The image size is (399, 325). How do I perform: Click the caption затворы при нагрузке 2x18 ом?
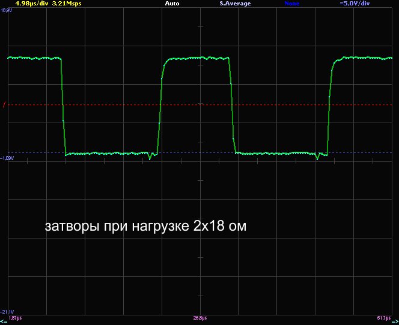(145, 226)
